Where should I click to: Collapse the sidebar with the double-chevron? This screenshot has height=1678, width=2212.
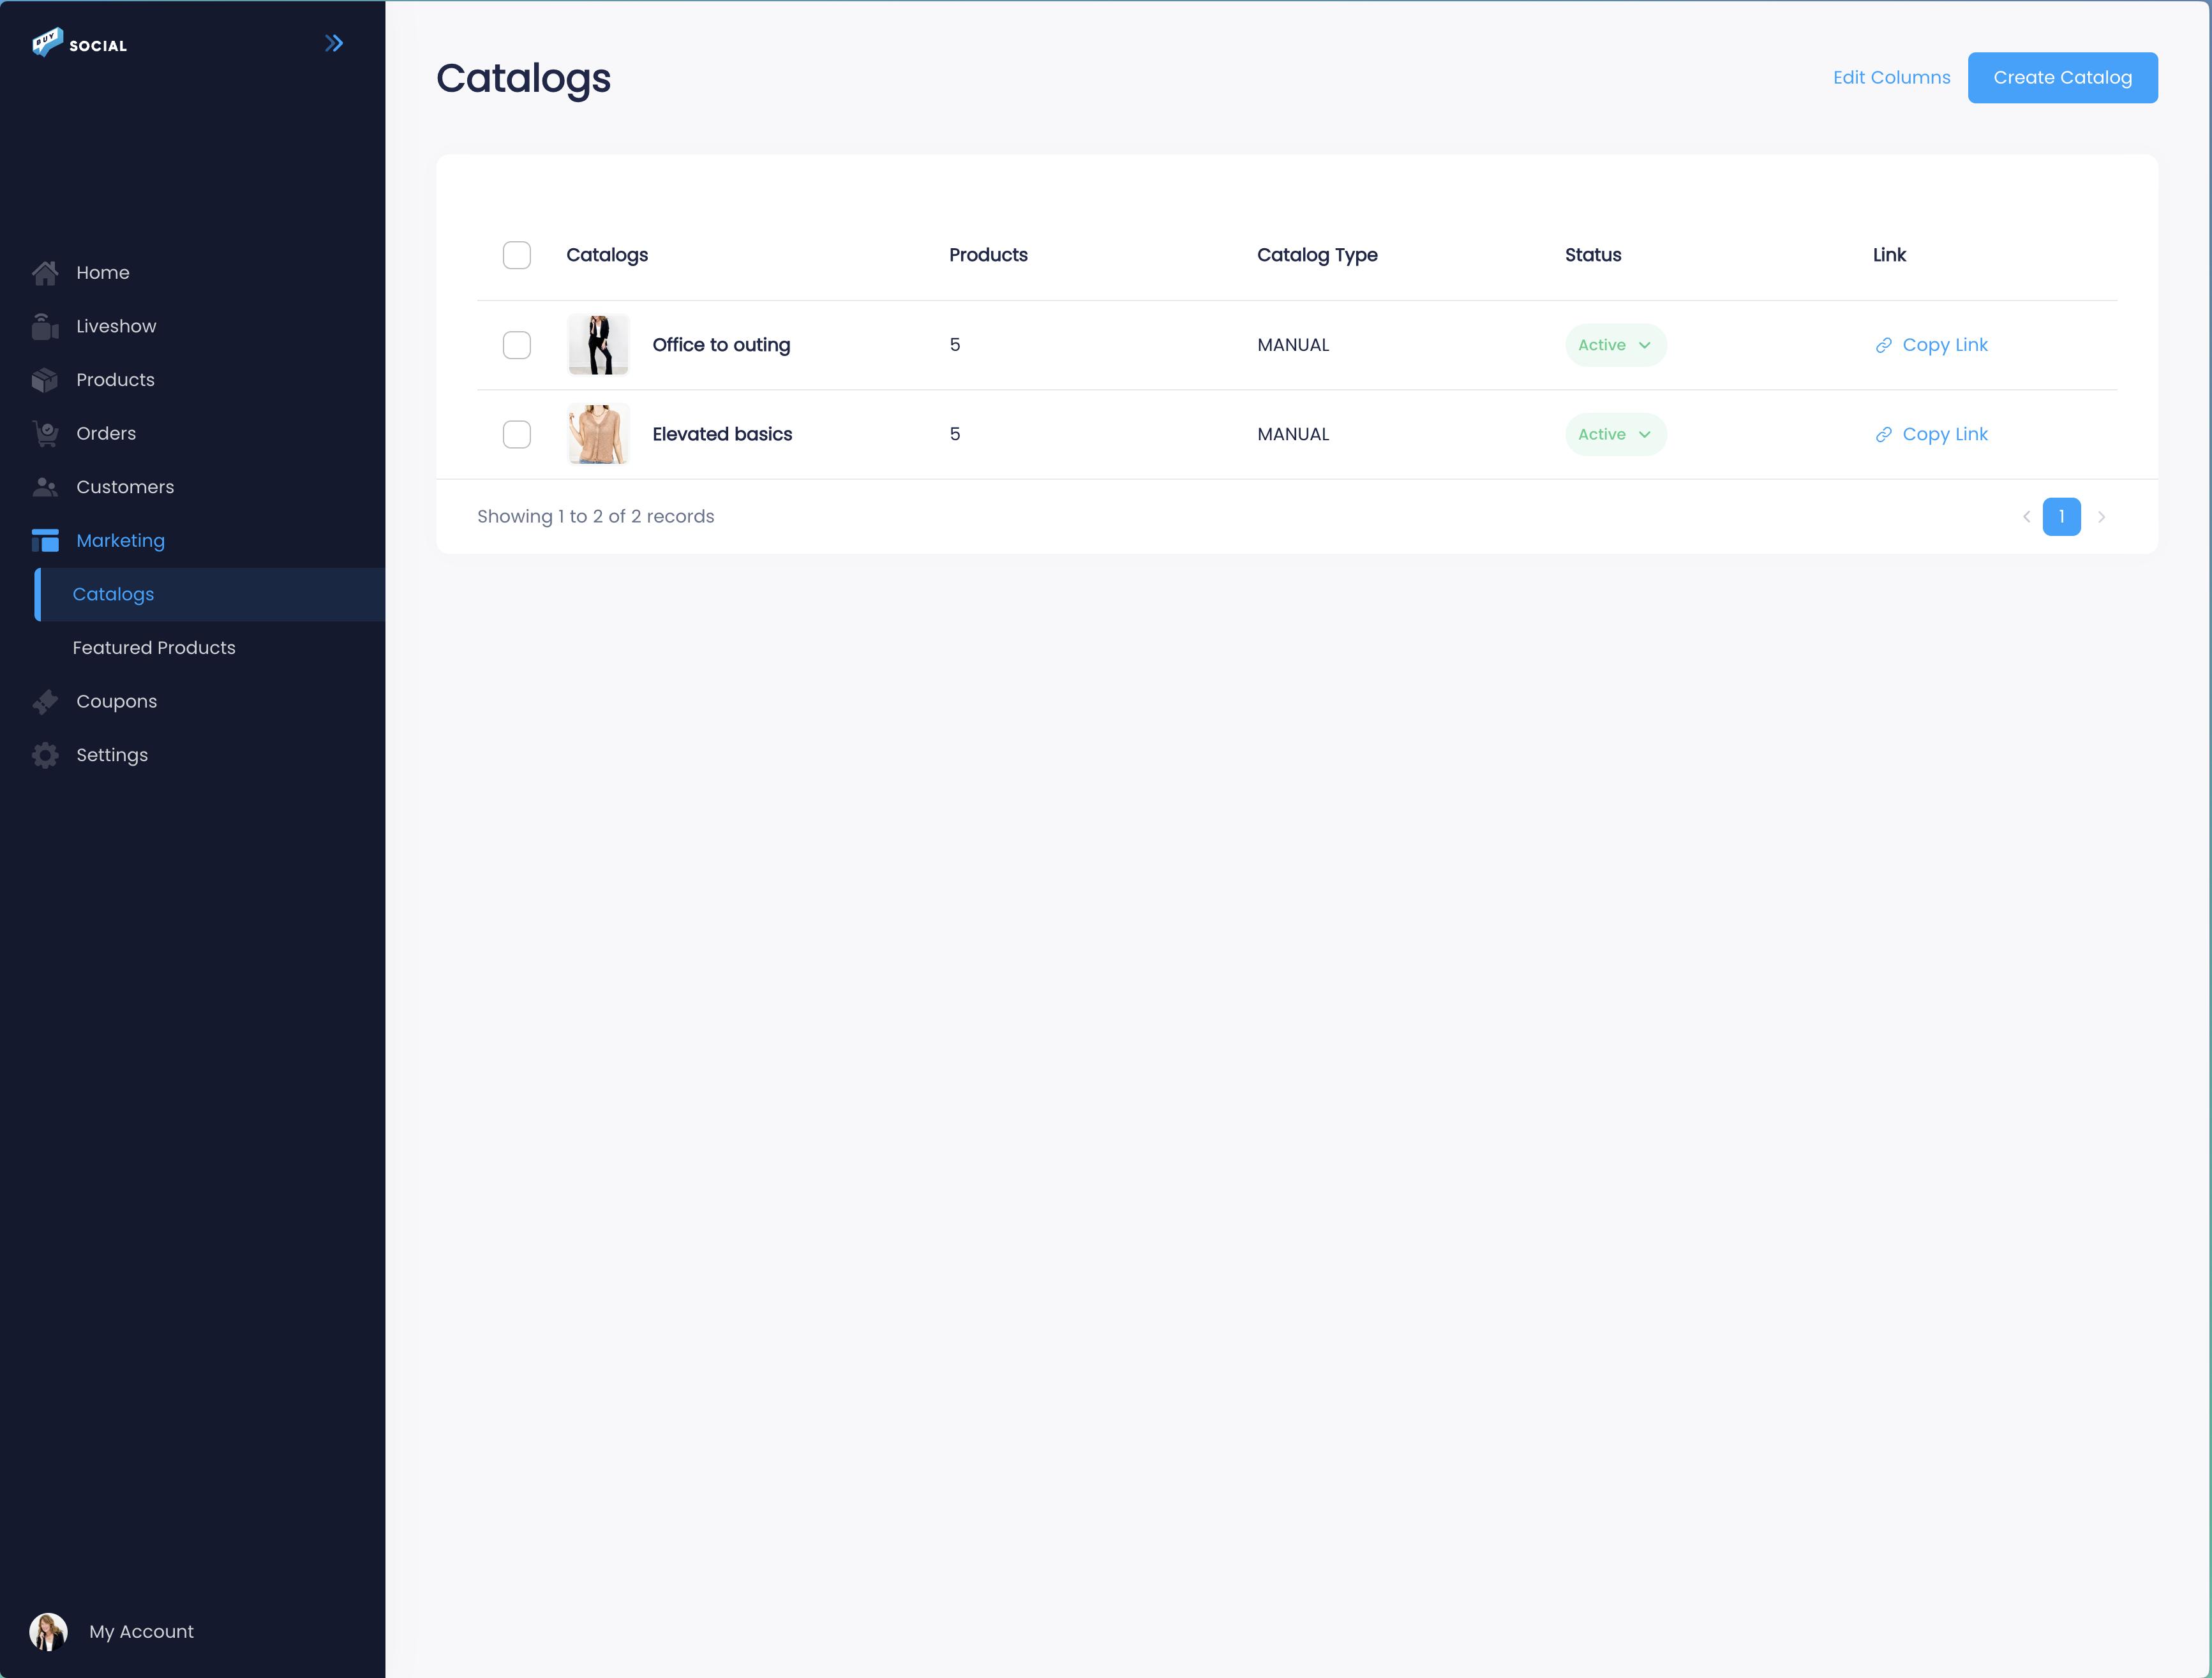[334, 42]
